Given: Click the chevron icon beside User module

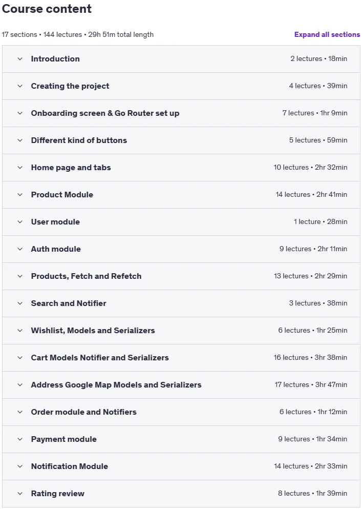Looking at the screenshot, I should [x=20, y=222].
